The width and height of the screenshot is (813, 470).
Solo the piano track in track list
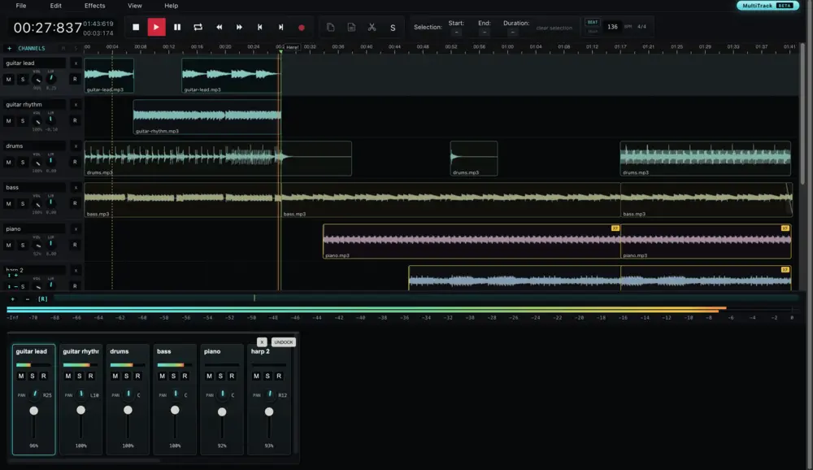(x=22, y=246)
